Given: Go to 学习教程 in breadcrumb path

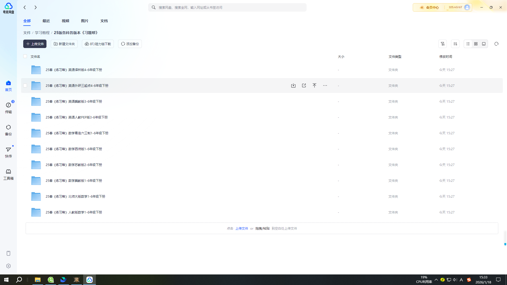Looking at the screenshot, I should point(42,33).
